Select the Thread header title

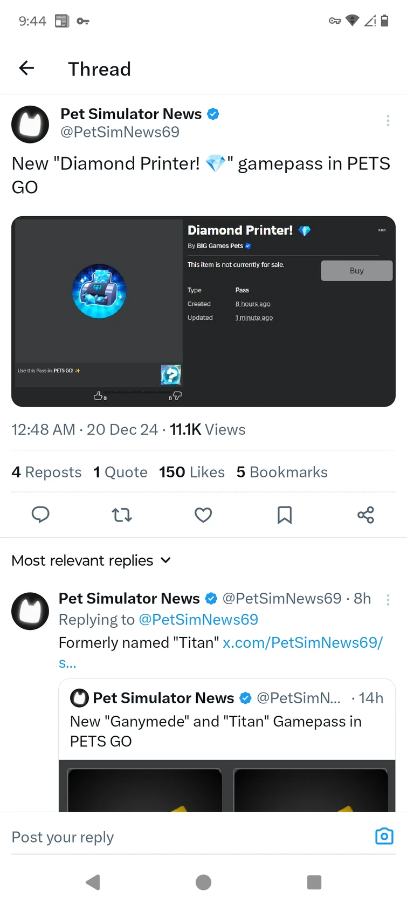[99, 68]
